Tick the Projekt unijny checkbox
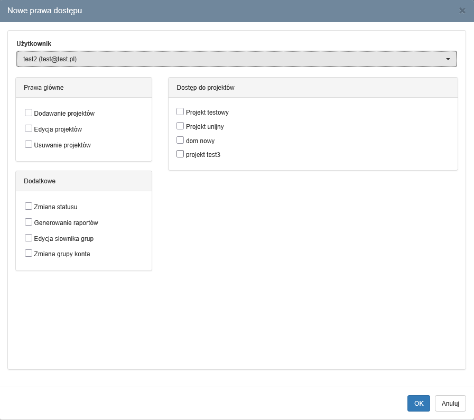Viewport: 474px width, 420px height. click(180, 126)
